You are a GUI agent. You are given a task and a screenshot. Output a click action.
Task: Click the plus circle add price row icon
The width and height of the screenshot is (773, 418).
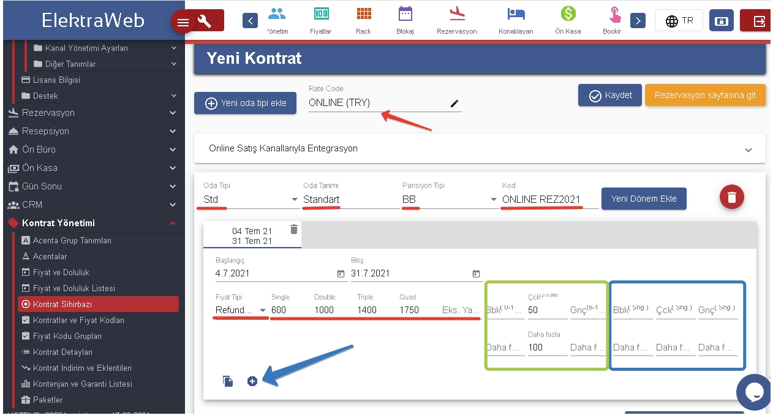252,381
